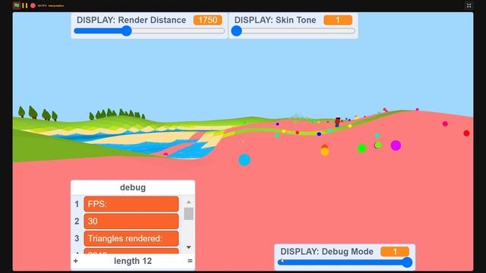Click the green flag start icon
The width and height of the screenshot is (486, 273).
(17, 5)
